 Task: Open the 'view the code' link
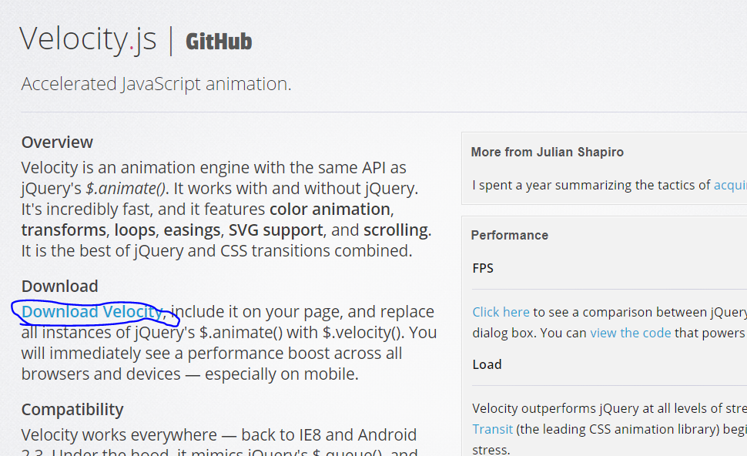631,333
